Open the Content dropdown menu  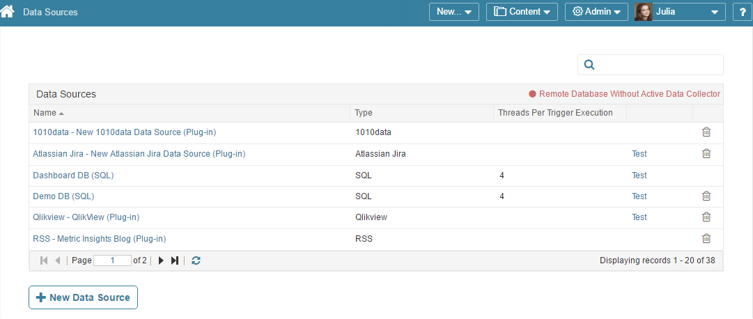(522, 12)
